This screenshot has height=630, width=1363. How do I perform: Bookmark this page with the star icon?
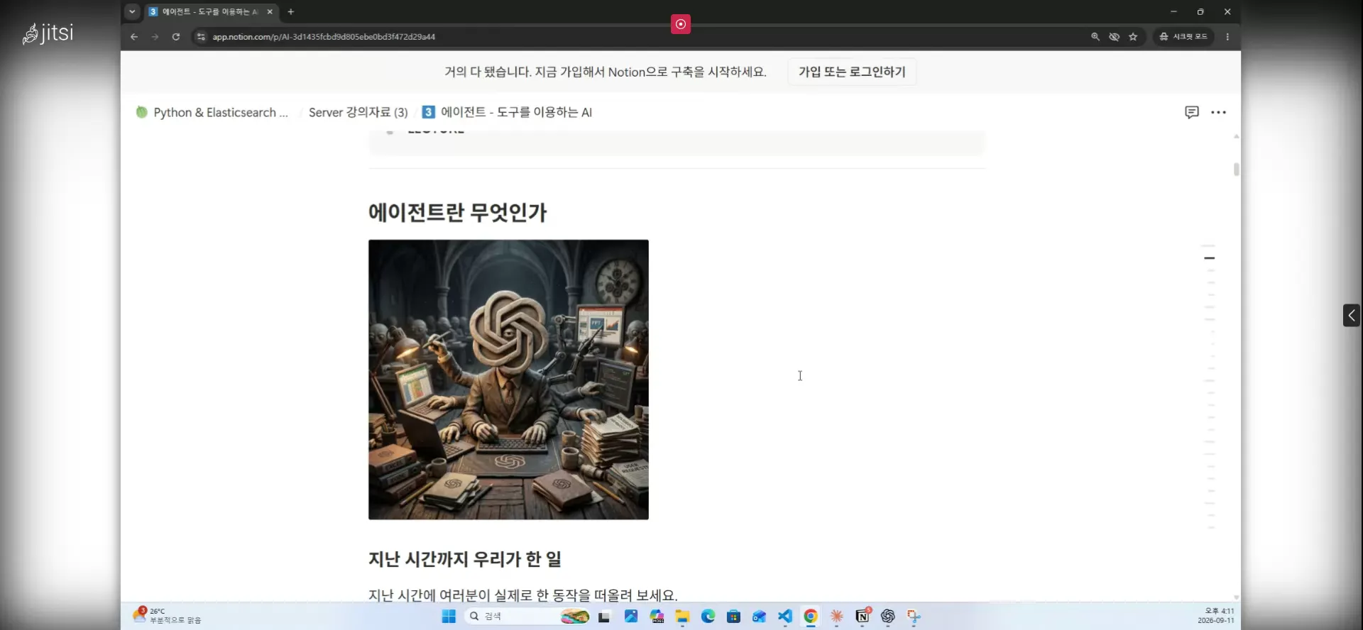pyautogui.click(x=1133, y=37)
